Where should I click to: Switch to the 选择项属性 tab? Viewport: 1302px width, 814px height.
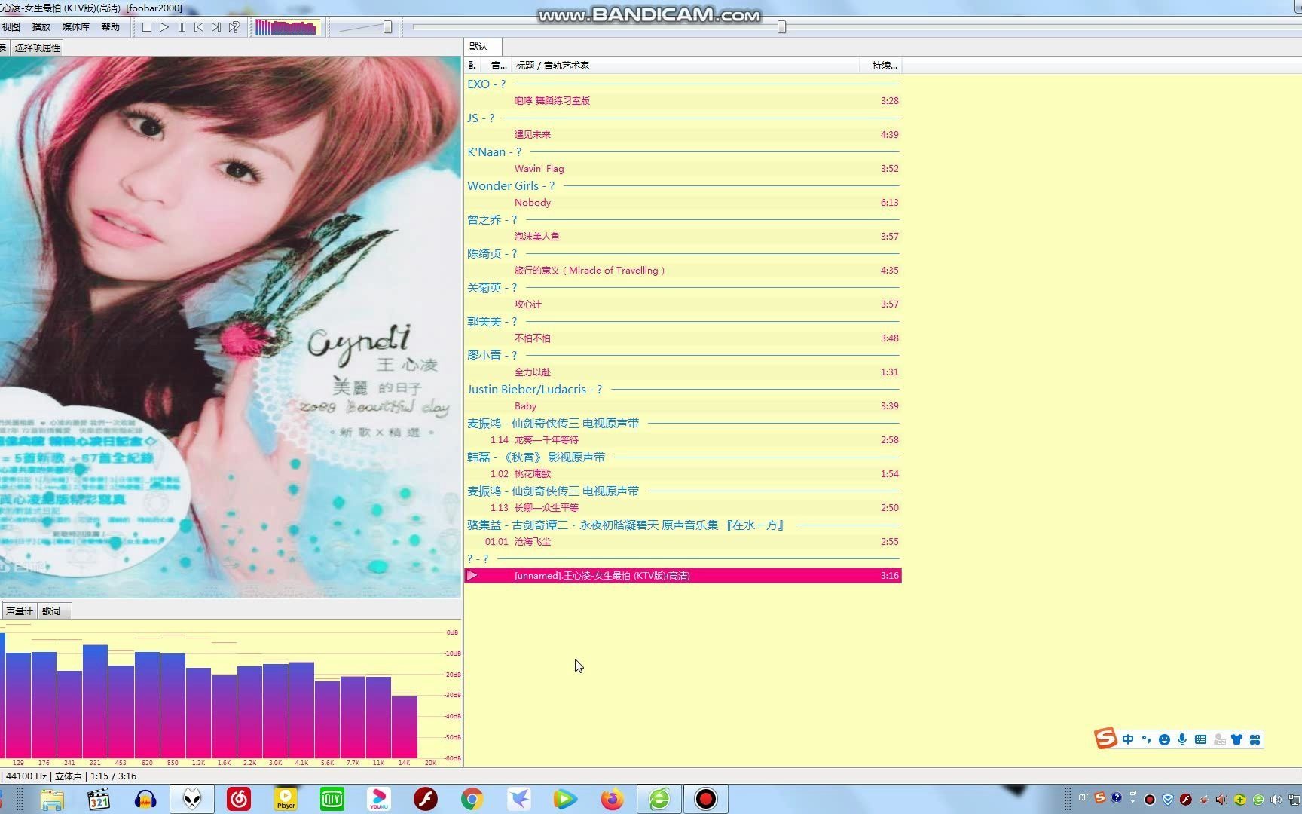click(37, 47)
